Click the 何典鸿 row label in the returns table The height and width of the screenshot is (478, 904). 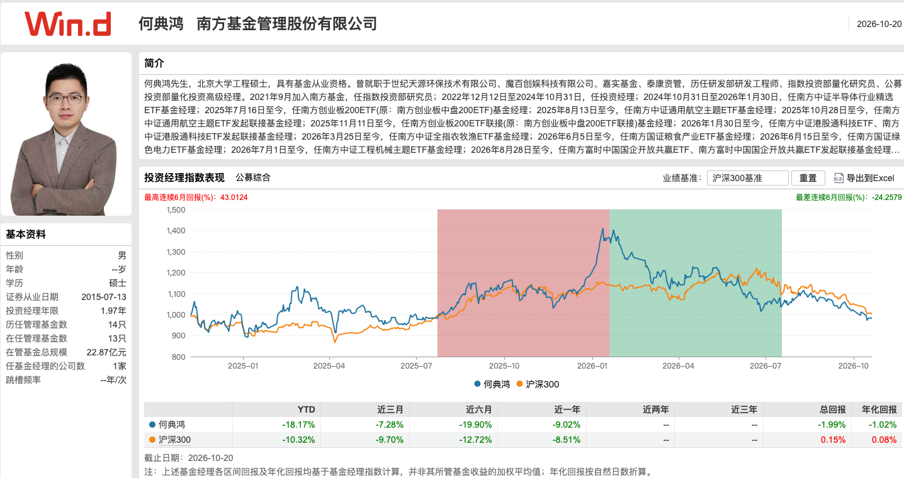172,425
